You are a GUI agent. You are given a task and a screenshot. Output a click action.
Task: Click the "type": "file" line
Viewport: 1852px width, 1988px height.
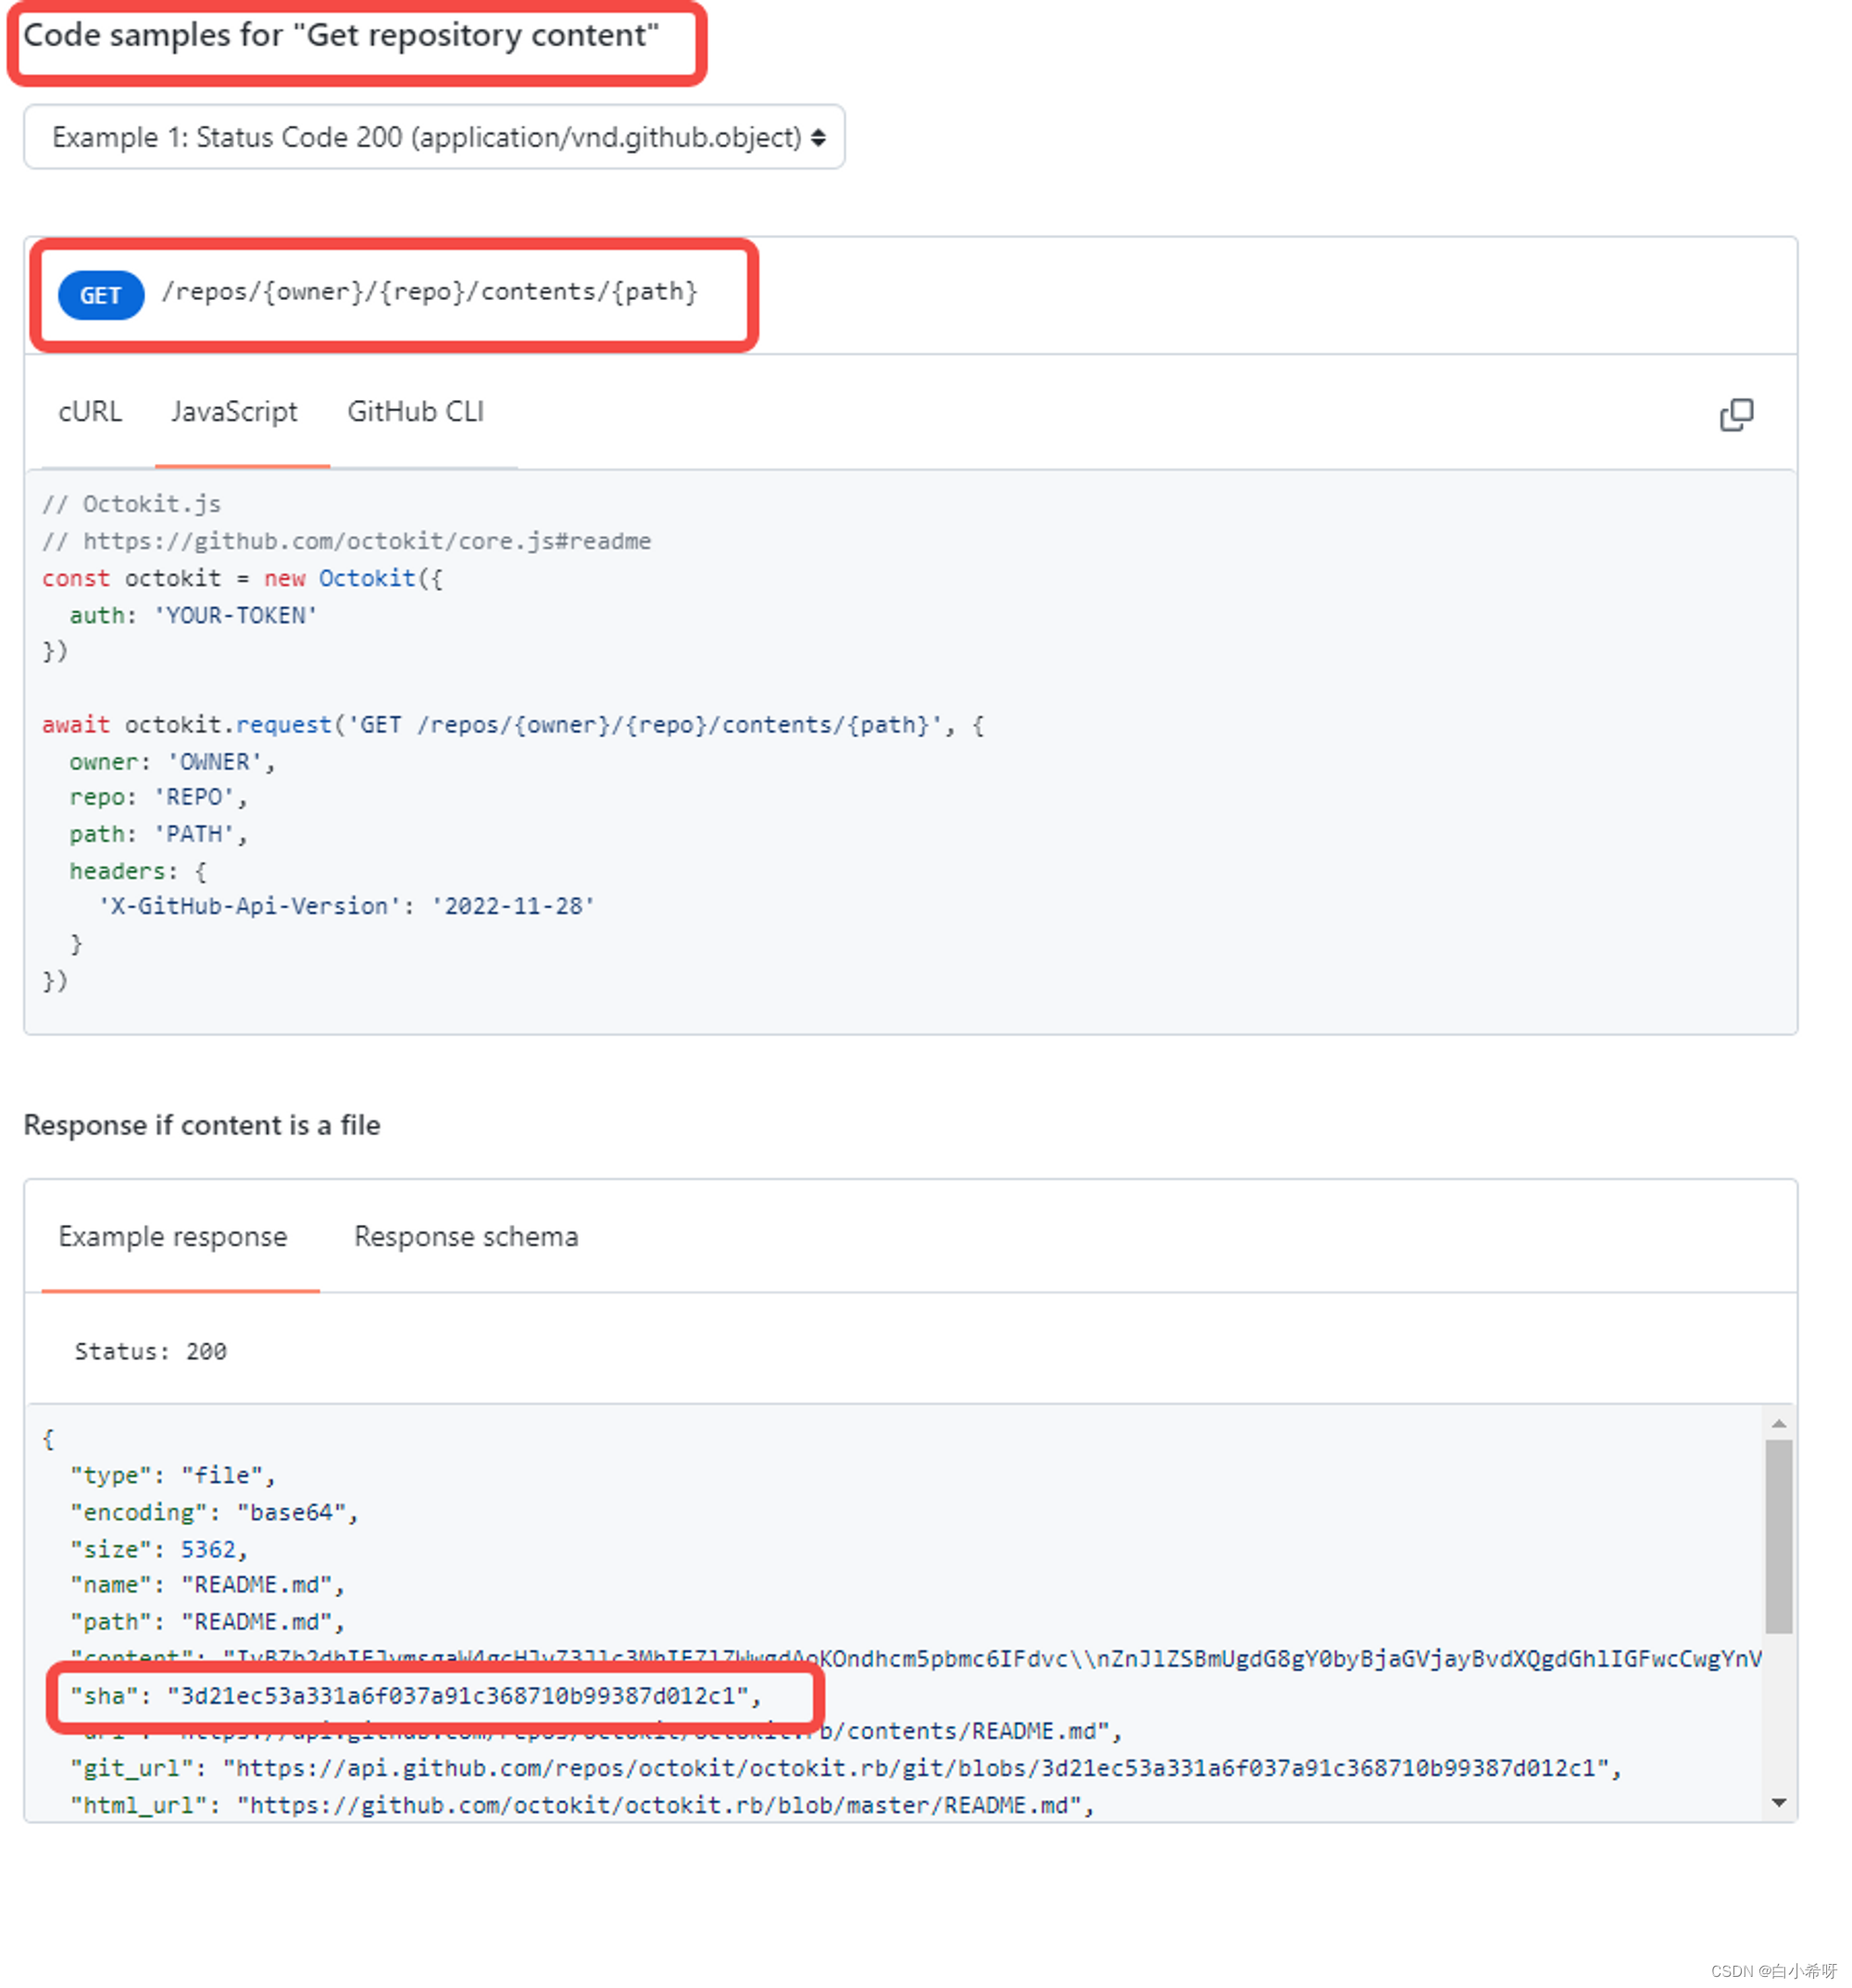pos(172,1475)
